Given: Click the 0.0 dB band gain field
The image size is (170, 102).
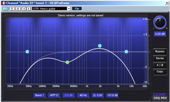Looking at the screenshot, I should click(x=69, y=95).
